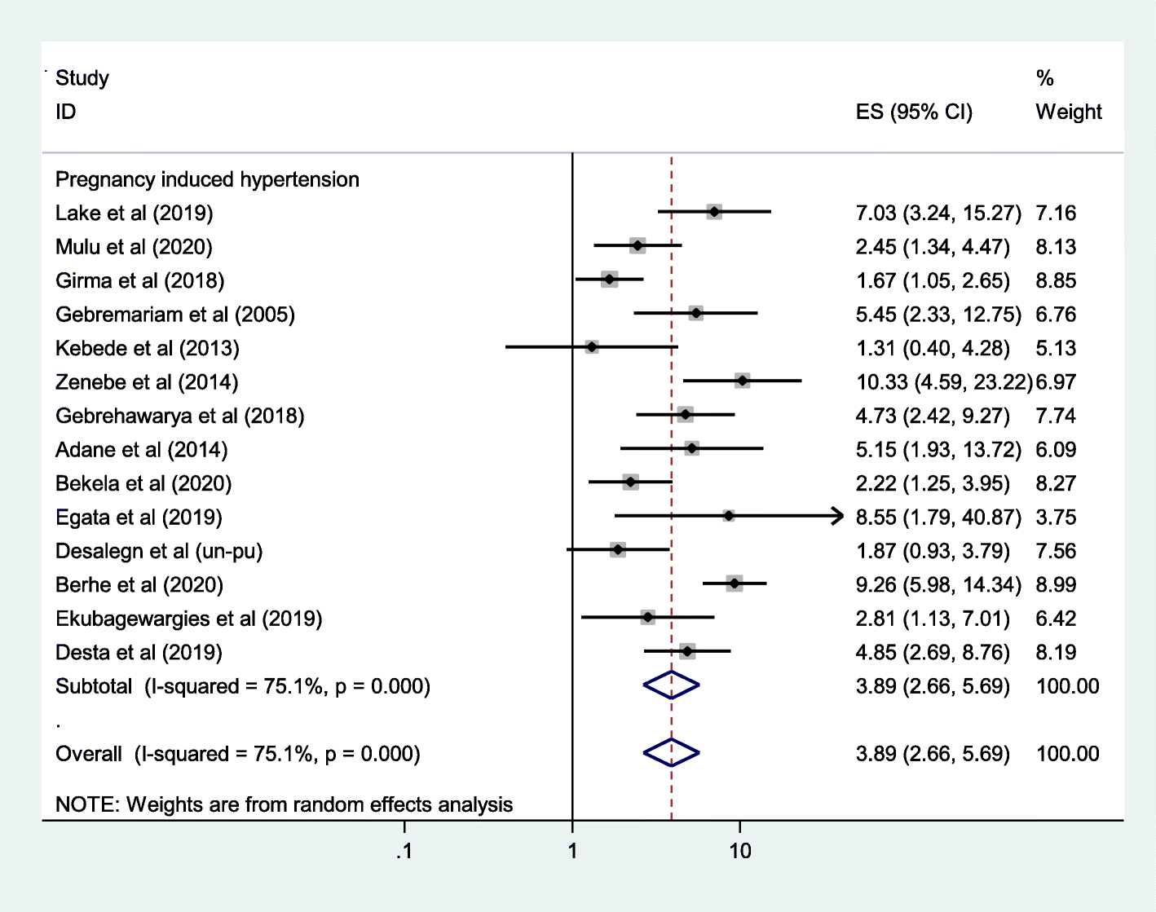The width and height of the screenshot is (1156, 912).
Task: Select the 'Weight' column header
Action: pyautogui.click(x=1069, y=112)
